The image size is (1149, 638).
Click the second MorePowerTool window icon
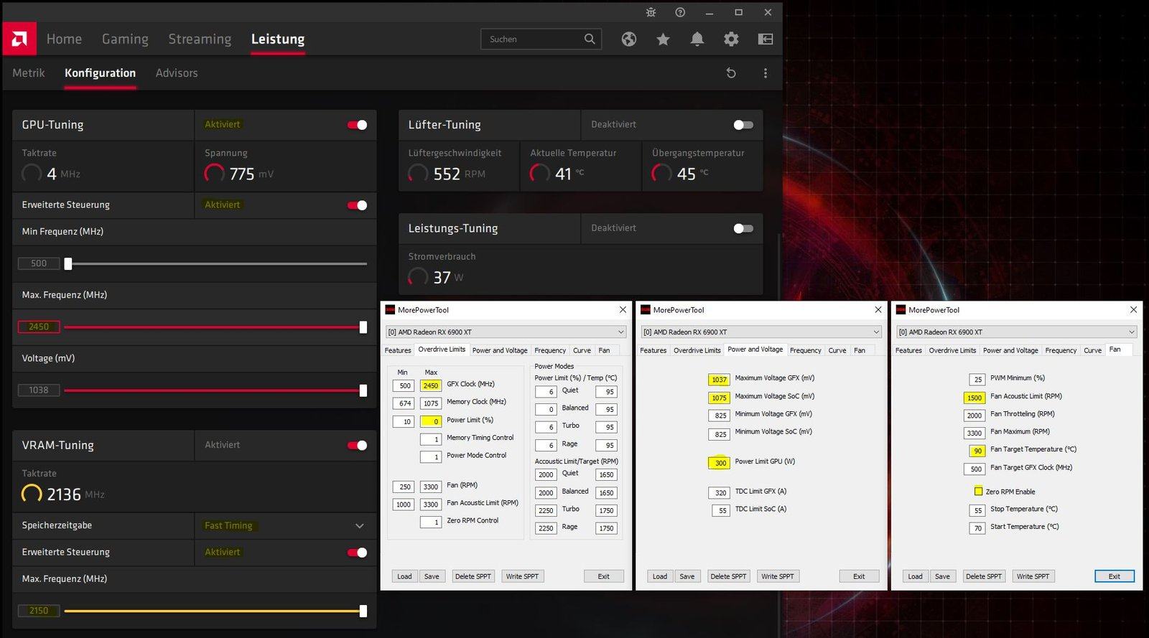(x=646, y=310)
